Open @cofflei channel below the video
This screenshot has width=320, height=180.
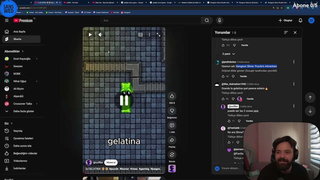(98, 162)
